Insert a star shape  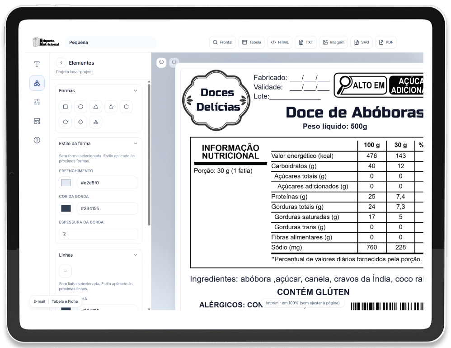[x=111, y=107]
